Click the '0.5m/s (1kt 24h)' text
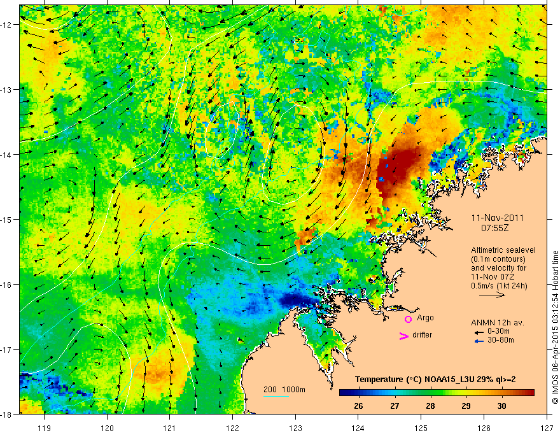 click(x=499, y=286)
